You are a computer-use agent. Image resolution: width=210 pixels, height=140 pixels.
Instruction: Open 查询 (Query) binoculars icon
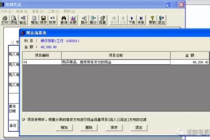64,20
